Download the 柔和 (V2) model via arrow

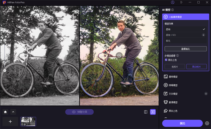coord(203,35)
